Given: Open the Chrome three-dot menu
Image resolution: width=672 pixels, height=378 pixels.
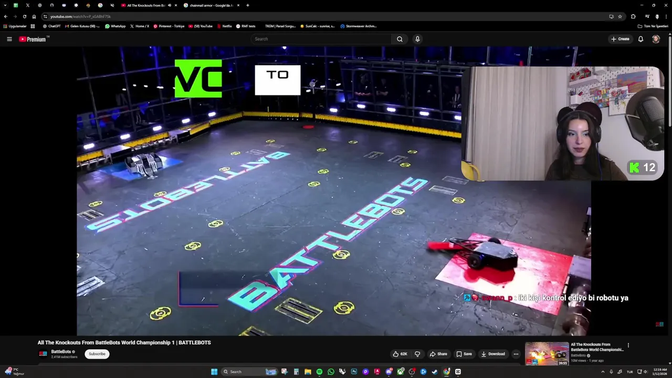Looking at the screenshot, I should pos(666,16).
